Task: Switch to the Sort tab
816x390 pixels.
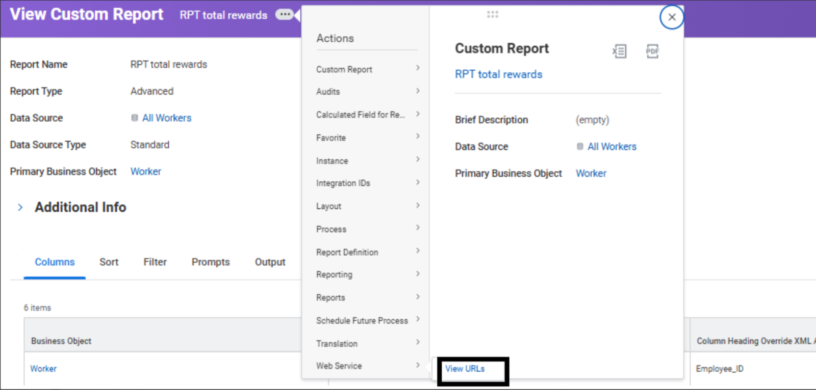Action: click(x=109, y=262)
